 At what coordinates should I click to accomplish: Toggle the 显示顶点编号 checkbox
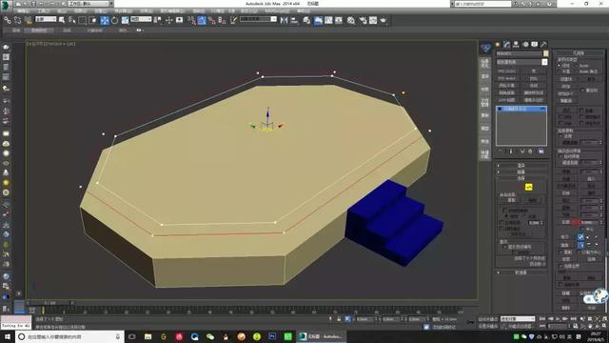[504, 247]
